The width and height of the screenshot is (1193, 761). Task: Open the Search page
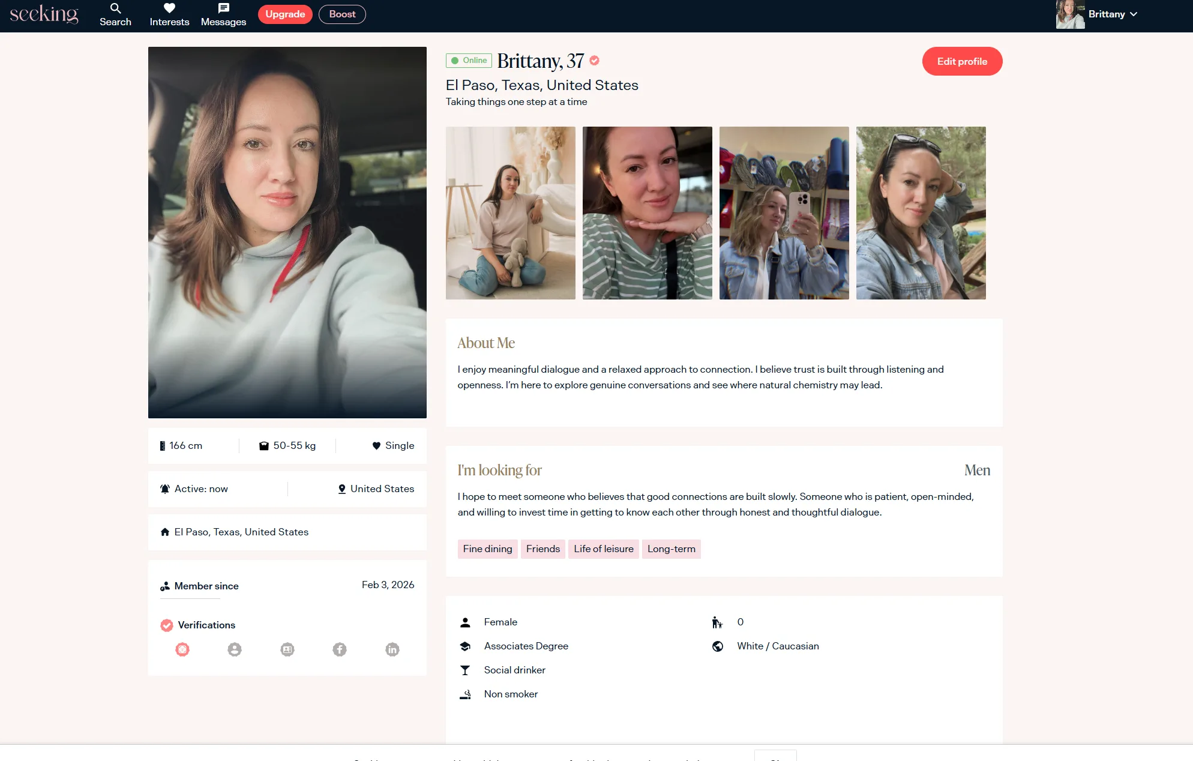point(115,14)
